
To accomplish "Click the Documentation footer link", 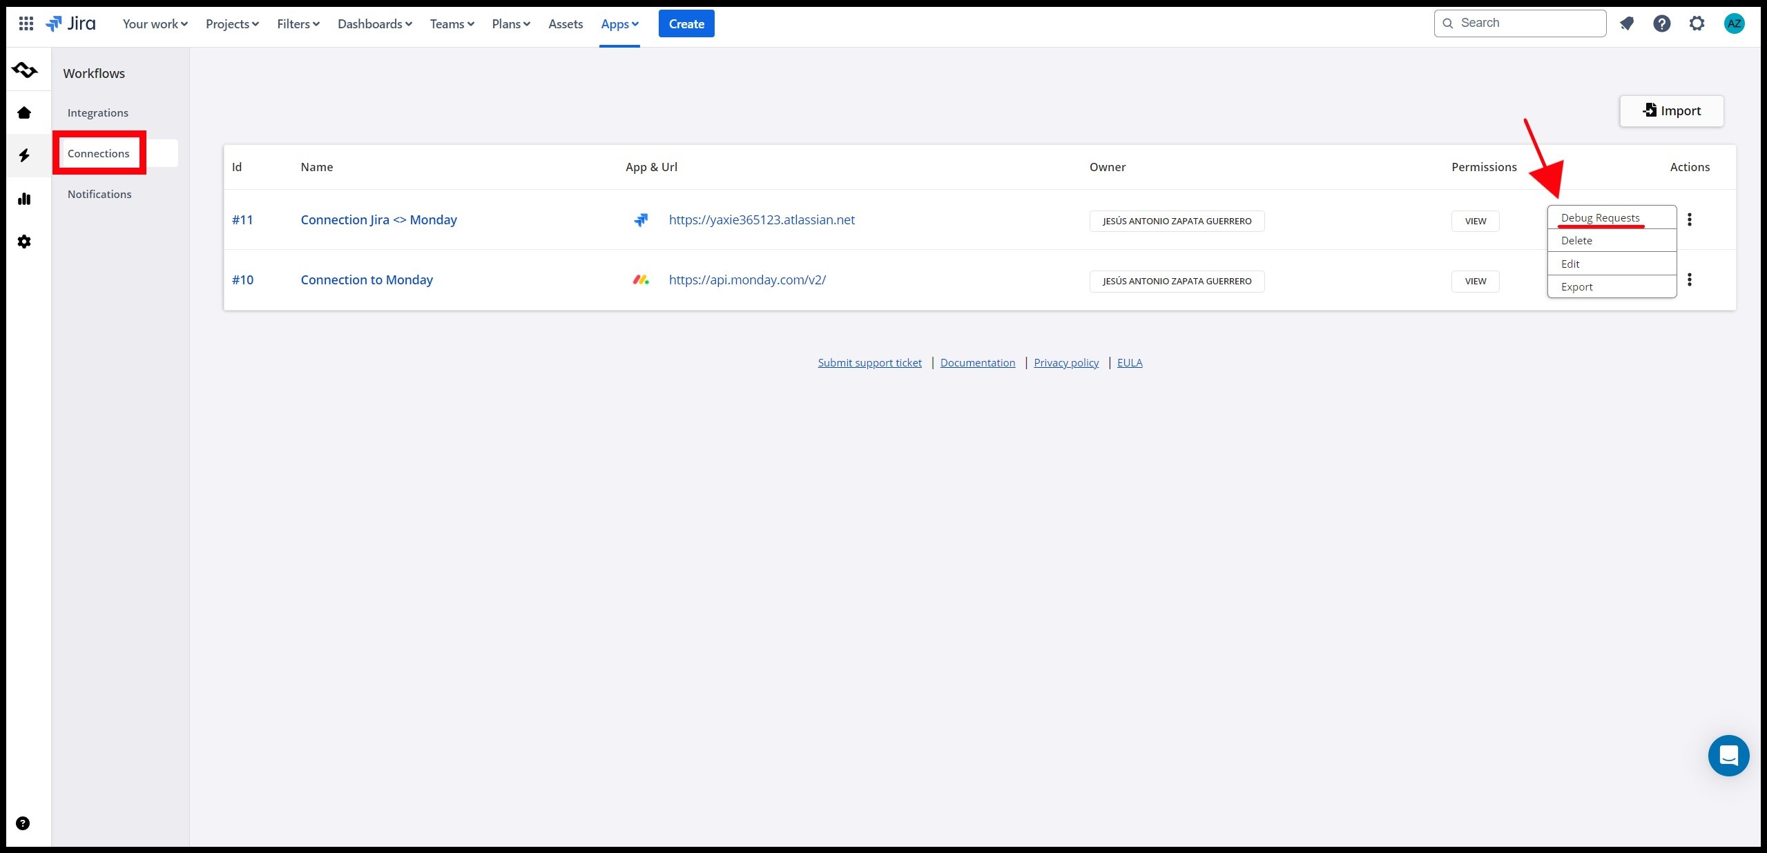I will coord(977,362).
